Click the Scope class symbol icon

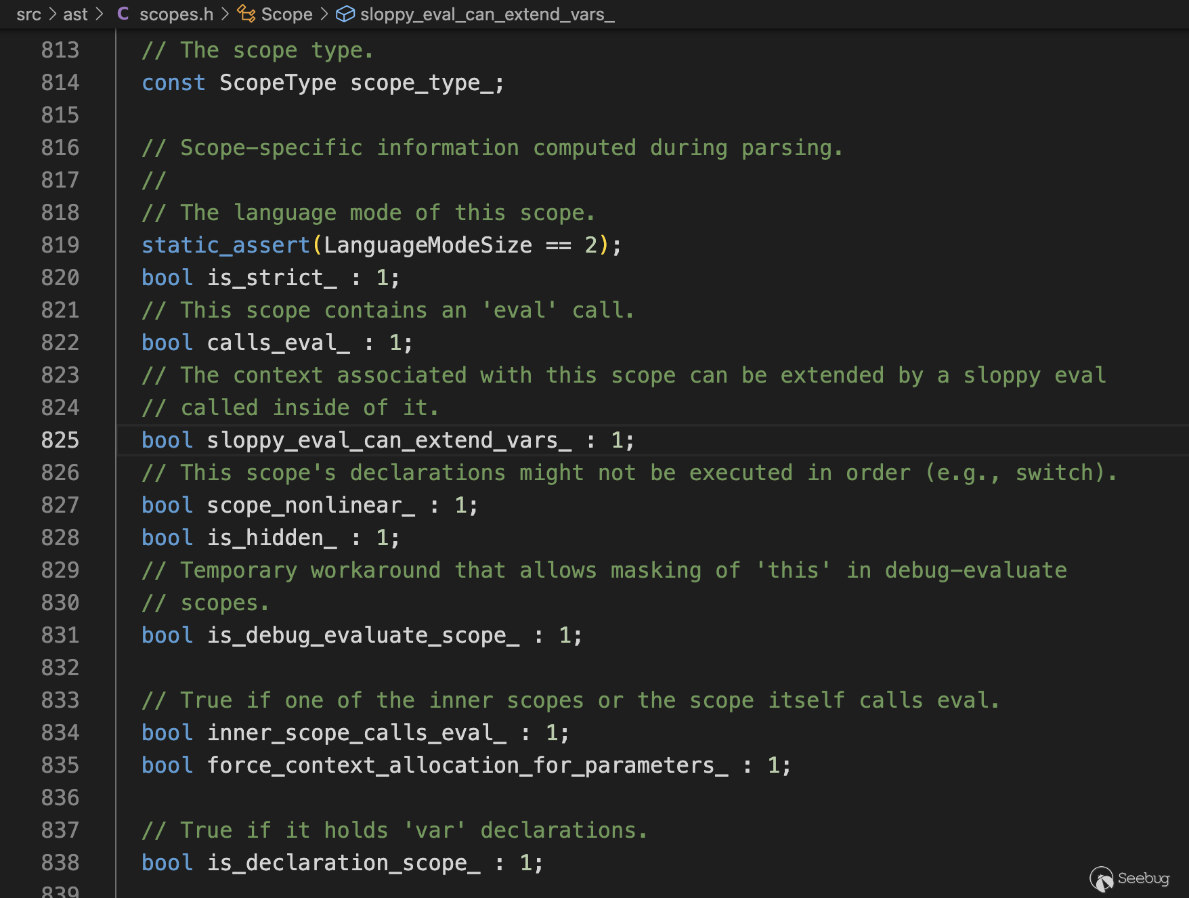click(246, 14)
